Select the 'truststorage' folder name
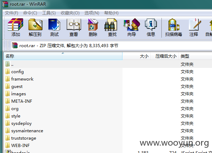212x153 pixels. (24, 138)
